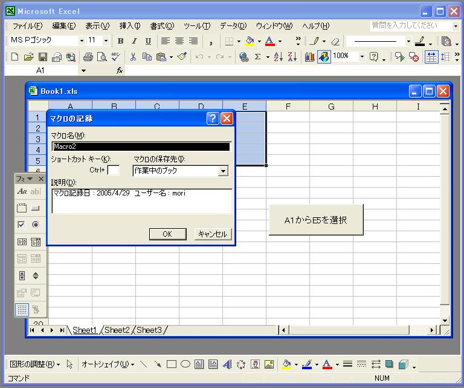
Task: Confirm macro recording with OK
Action: (167, 234)
